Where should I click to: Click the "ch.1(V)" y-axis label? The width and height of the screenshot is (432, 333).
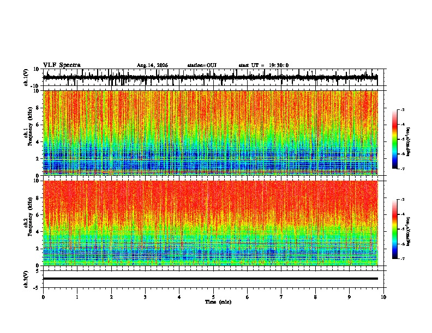(x=26, y=77)
